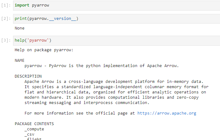Open the arrow.apache.org link

pos(167,113)
